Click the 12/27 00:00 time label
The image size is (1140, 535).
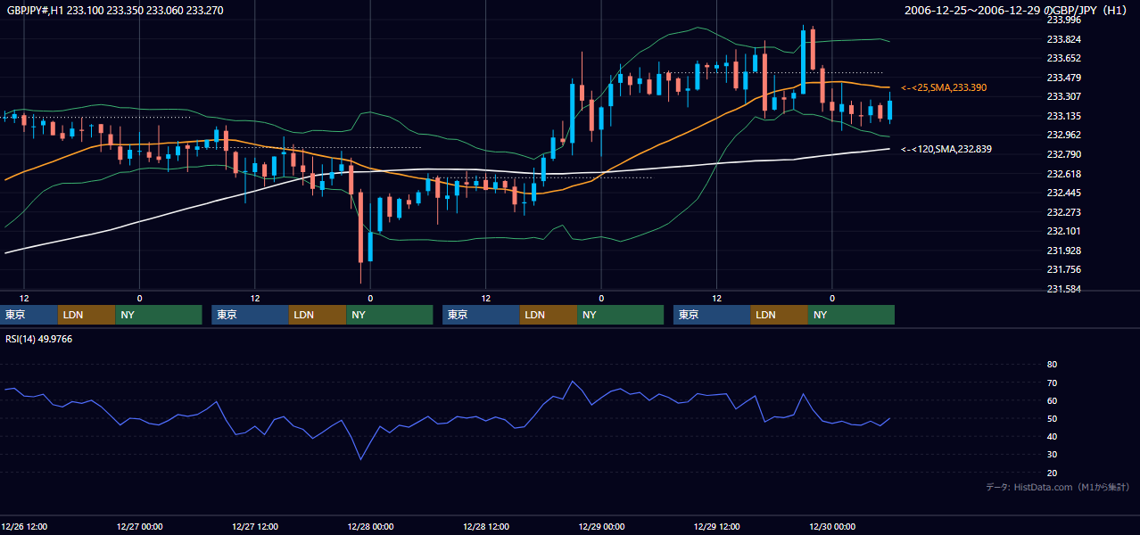pos(139,526)
